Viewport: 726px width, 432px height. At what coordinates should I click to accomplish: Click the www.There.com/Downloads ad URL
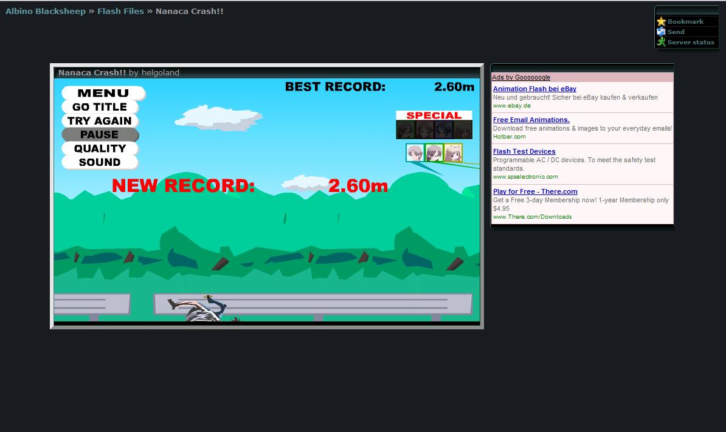(x=533, y=216)
